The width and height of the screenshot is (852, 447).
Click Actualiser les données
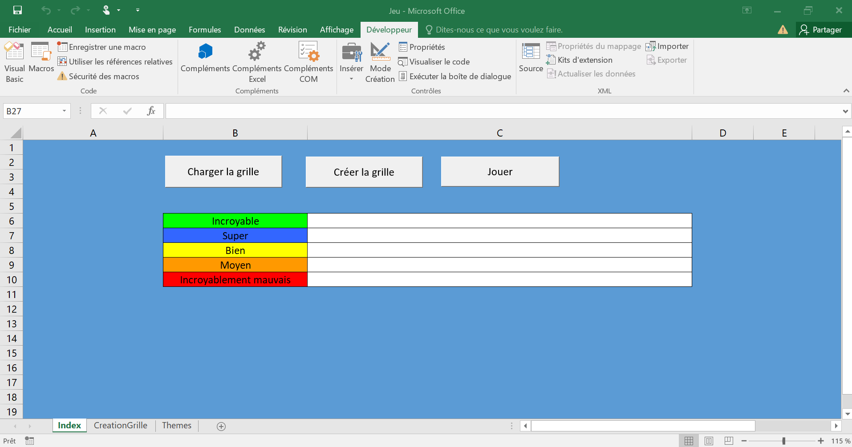(x=591, y=74)
